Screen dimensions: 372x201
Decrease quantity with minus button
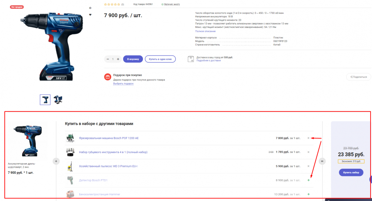pos(108,59)
